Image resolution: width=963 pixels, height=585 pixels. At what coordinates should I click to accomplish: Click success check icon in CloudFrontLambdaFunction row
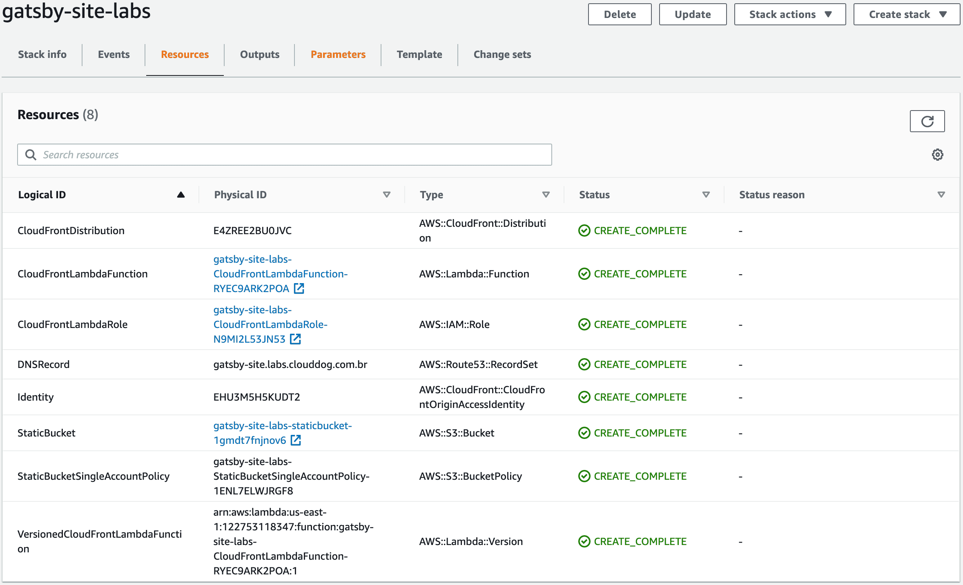584,274
